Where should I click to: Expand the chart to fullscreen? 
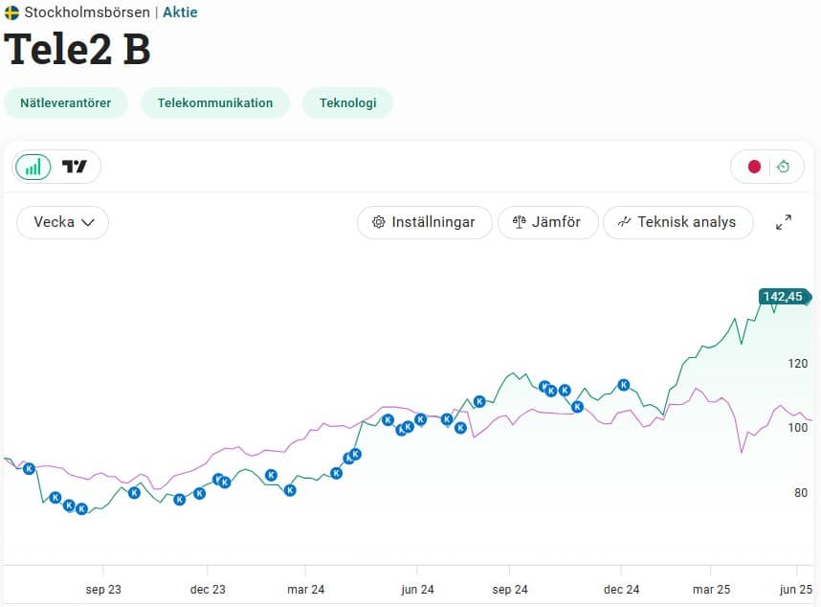pos(784,222)
